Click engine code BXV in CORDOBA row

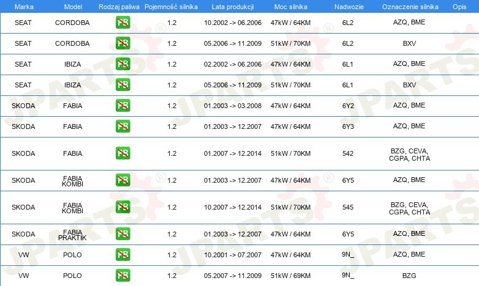[409, 43]
